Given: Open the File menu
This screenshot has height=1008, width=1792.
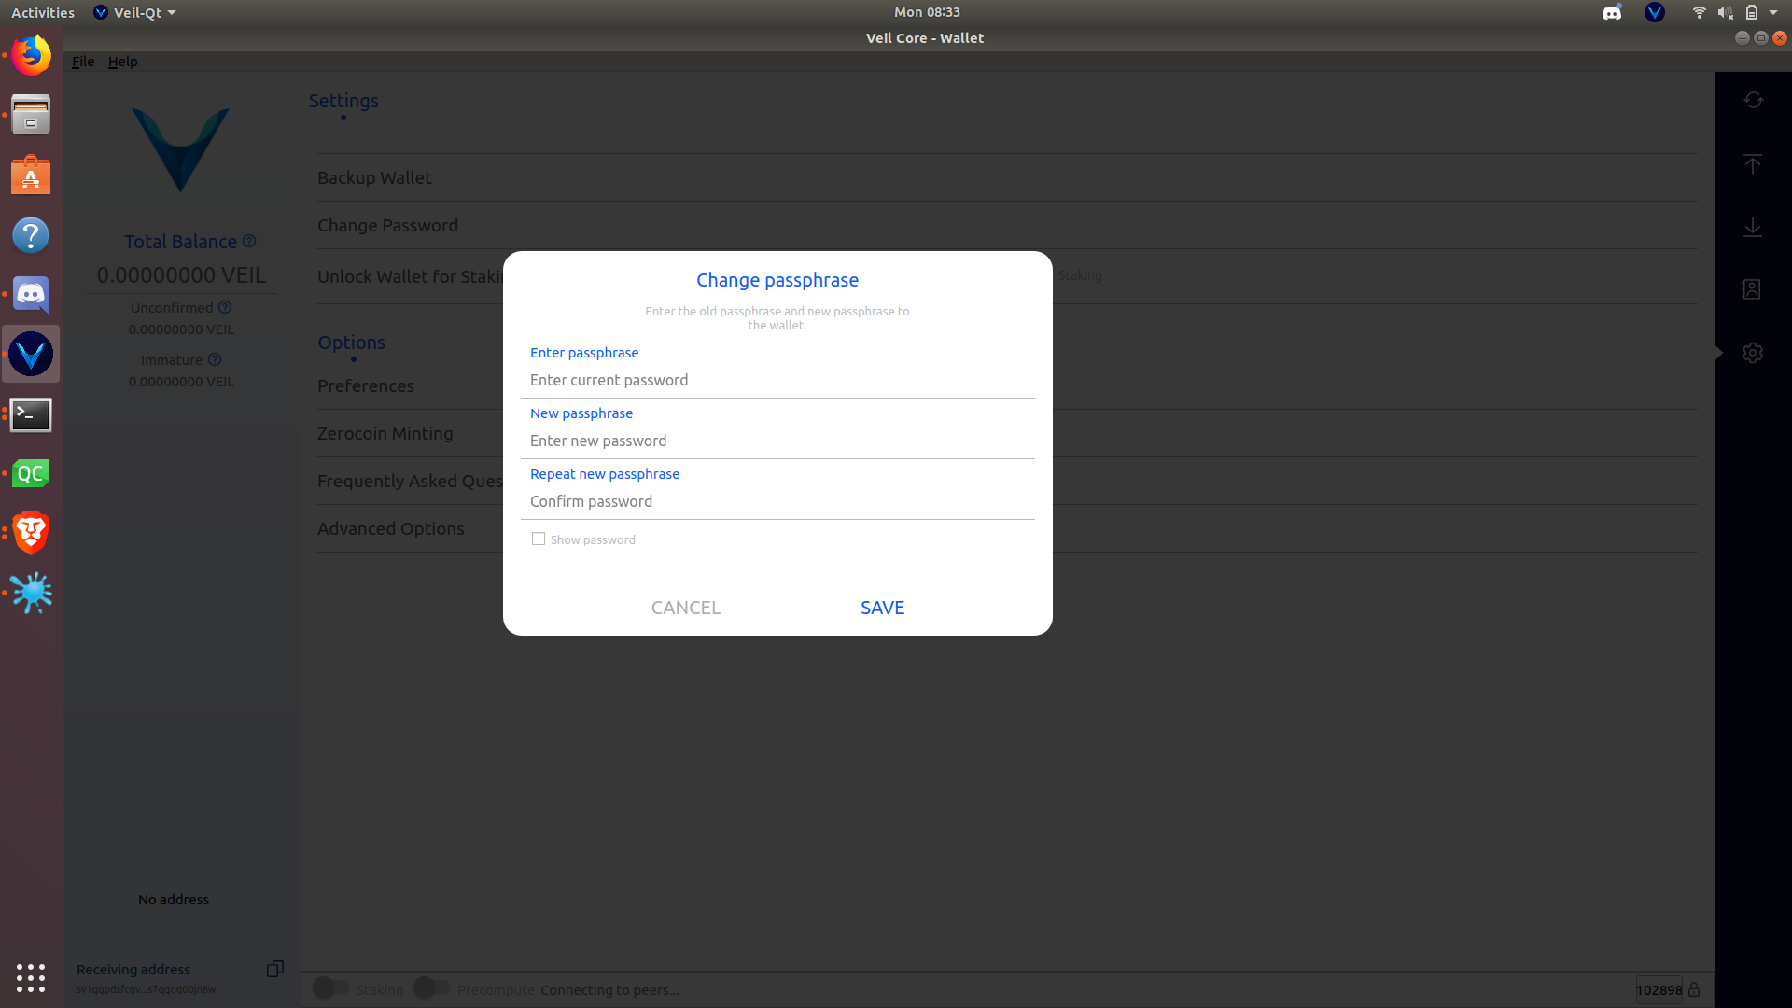Looking at the screenshot, I should [x=82, y=61].
